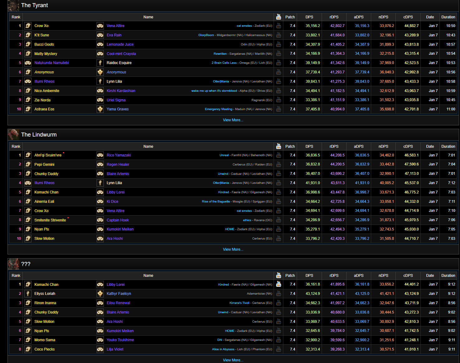This screenshot has height=363, width=460.
Task: Select the job icon next to Raidoc Esquire
Action: [x=100, y=63]
